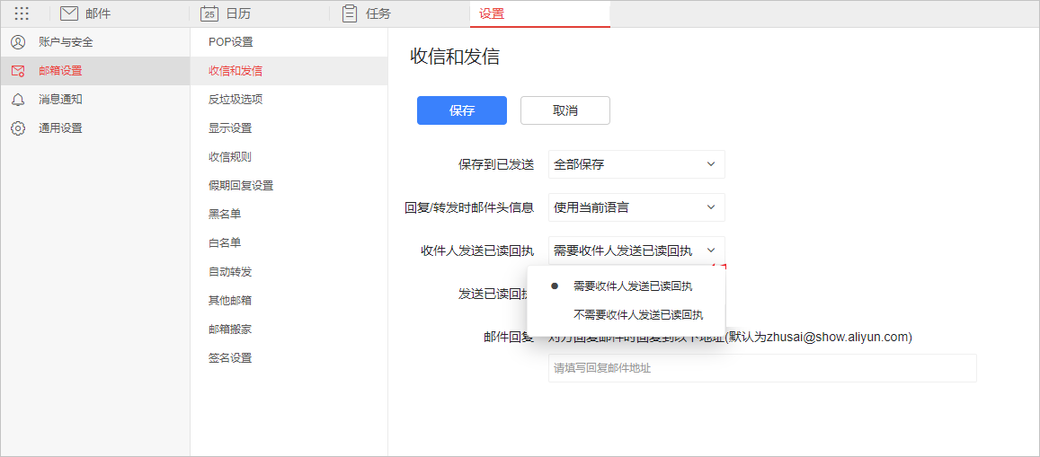
Task: Click the reply address input field
Action: pos(761,368)
